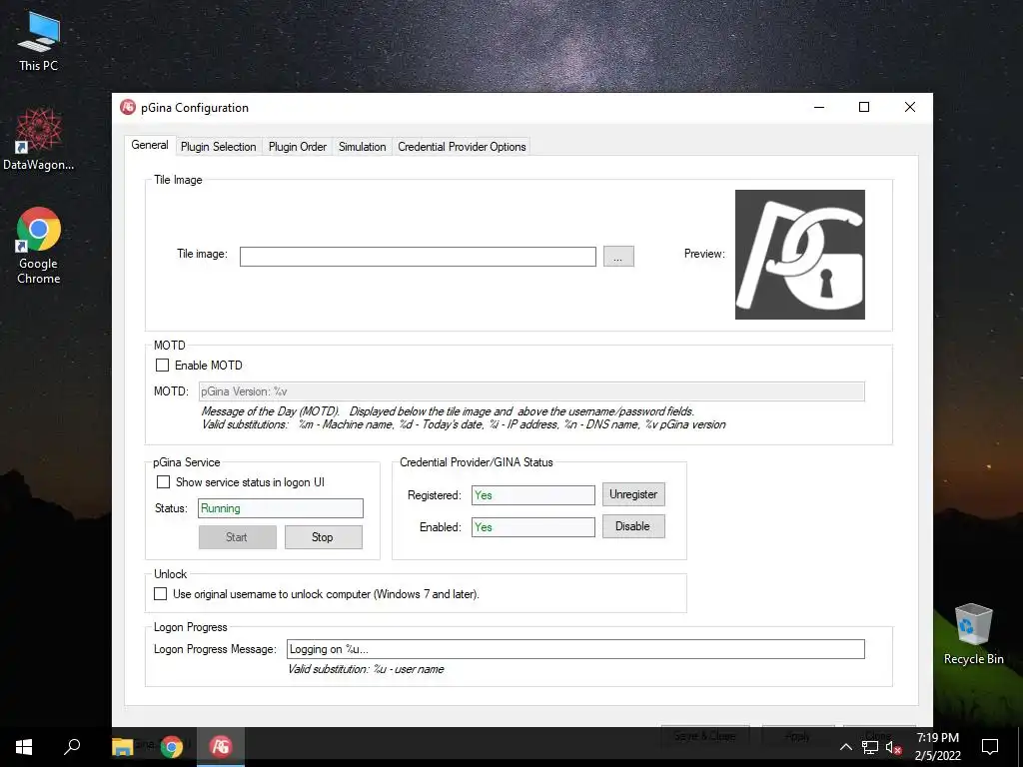1023x767 pixels.
Task: Enable the MOTD checkbox
Action: pos(163,366)
